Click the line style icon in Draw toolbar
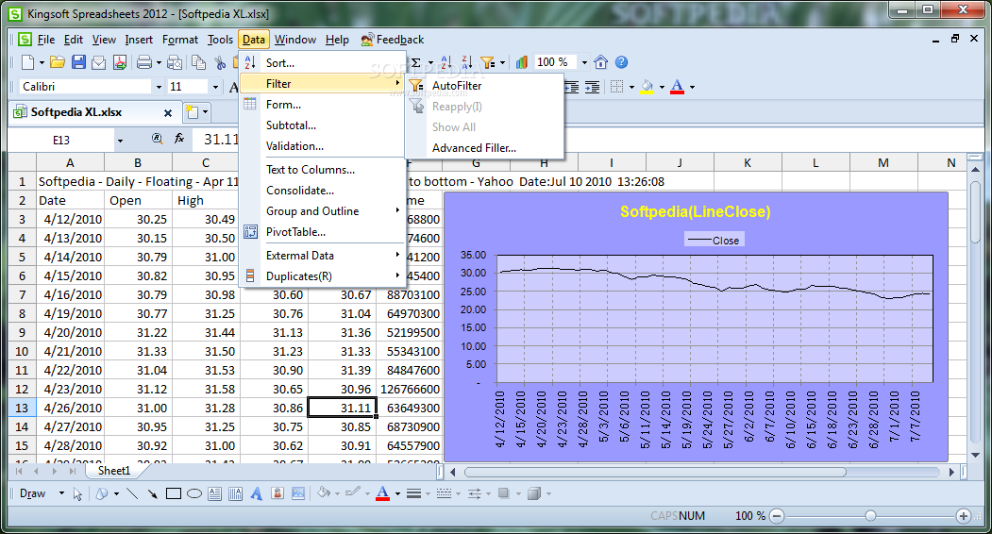 [413, 494]
